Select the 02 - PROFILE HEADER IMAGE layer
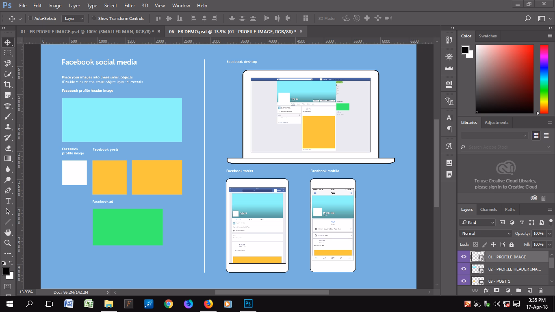Screen dimensions: 555x312 tap(514, 269)
